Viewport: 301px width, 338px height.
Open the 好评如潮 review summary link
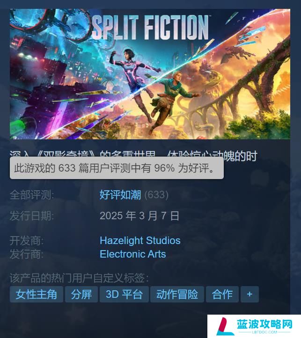(120, 195)
